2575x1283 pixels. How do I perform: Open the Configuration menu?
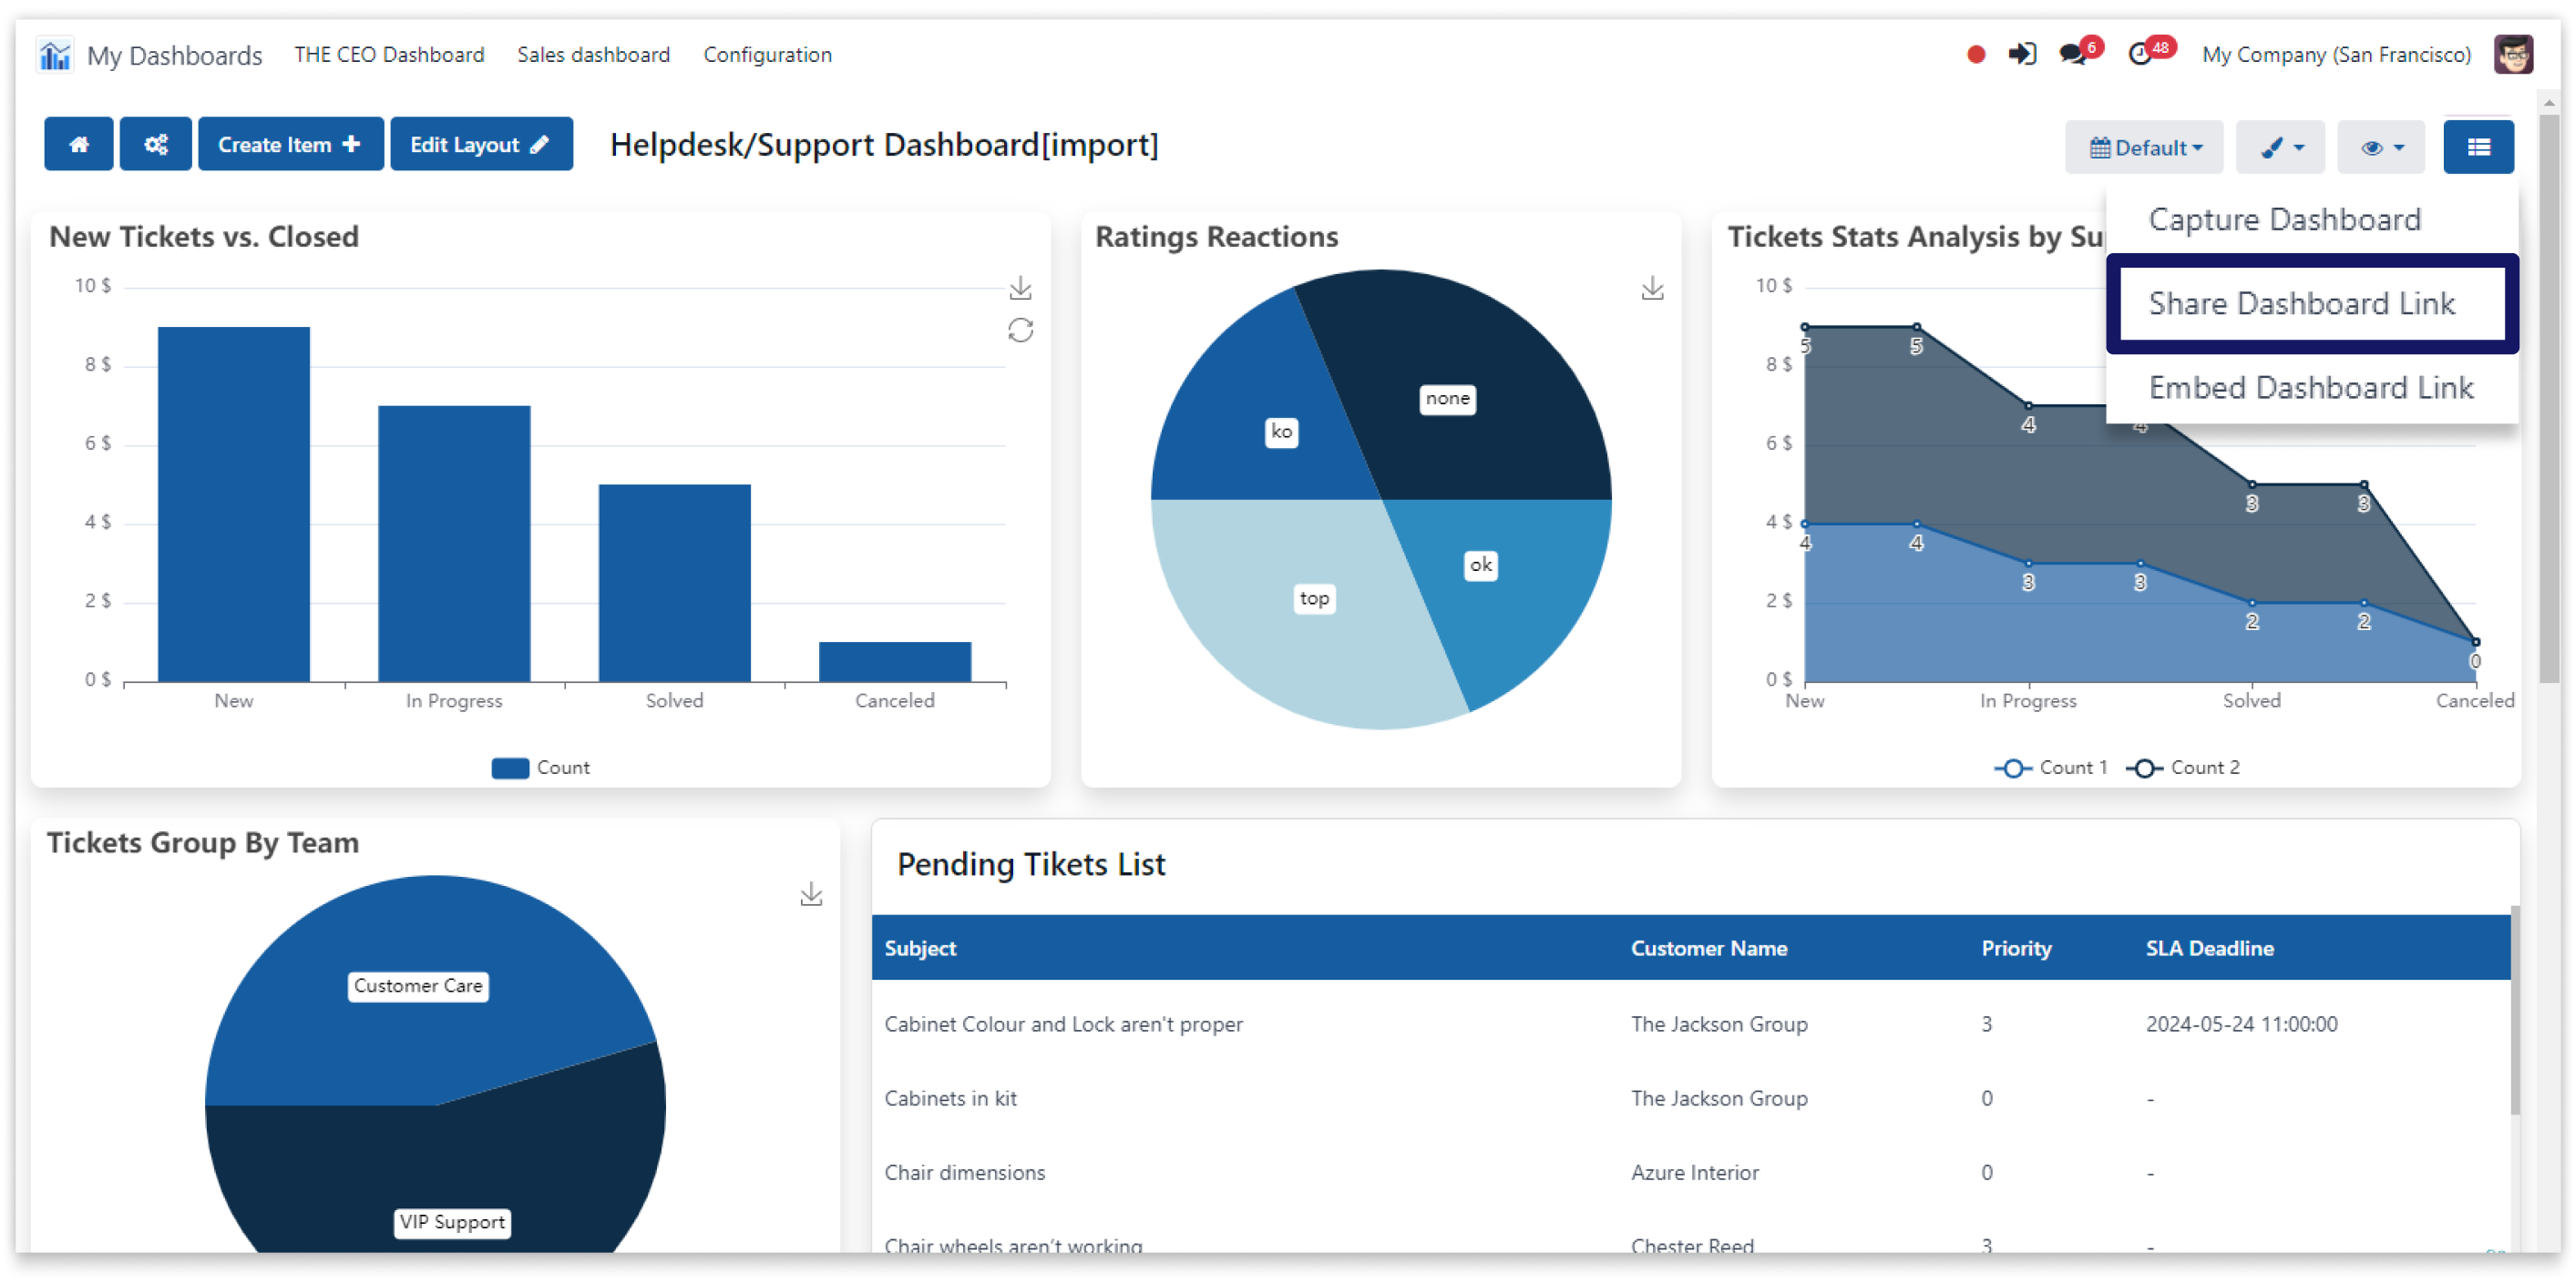pyautogui.click(x=766, y=54)
